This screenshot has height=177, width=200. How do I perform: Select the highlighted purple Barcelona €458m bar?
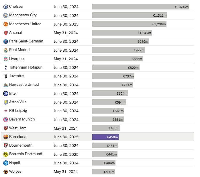click(x=105, y=137)
